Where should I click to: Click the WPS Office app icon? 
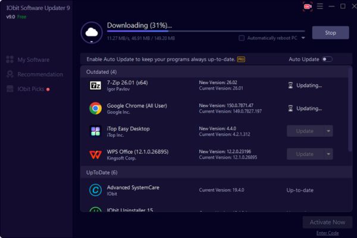tap(95, 155)
